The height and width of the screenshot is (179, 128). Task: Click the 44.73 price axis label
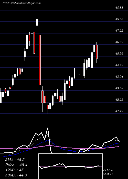coord(119,65)
